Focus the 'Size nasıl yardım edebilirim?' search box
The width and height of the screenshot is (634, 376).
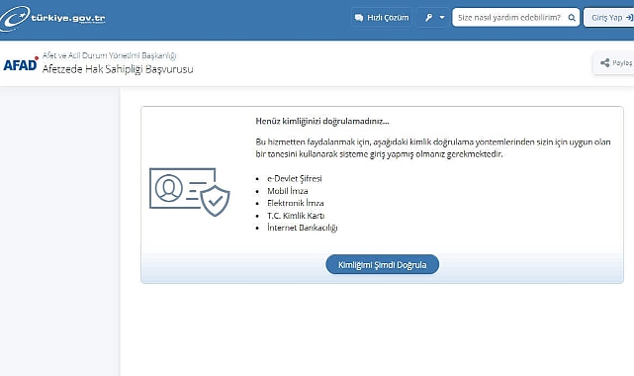click(515, 18)
